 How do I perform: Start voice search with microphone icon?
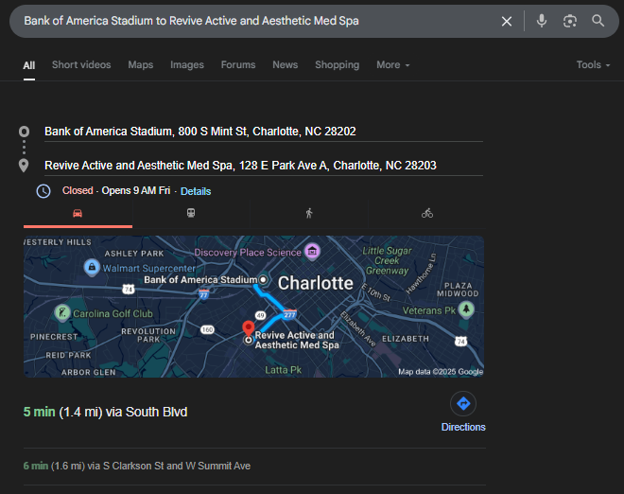[x=541, y=21]
